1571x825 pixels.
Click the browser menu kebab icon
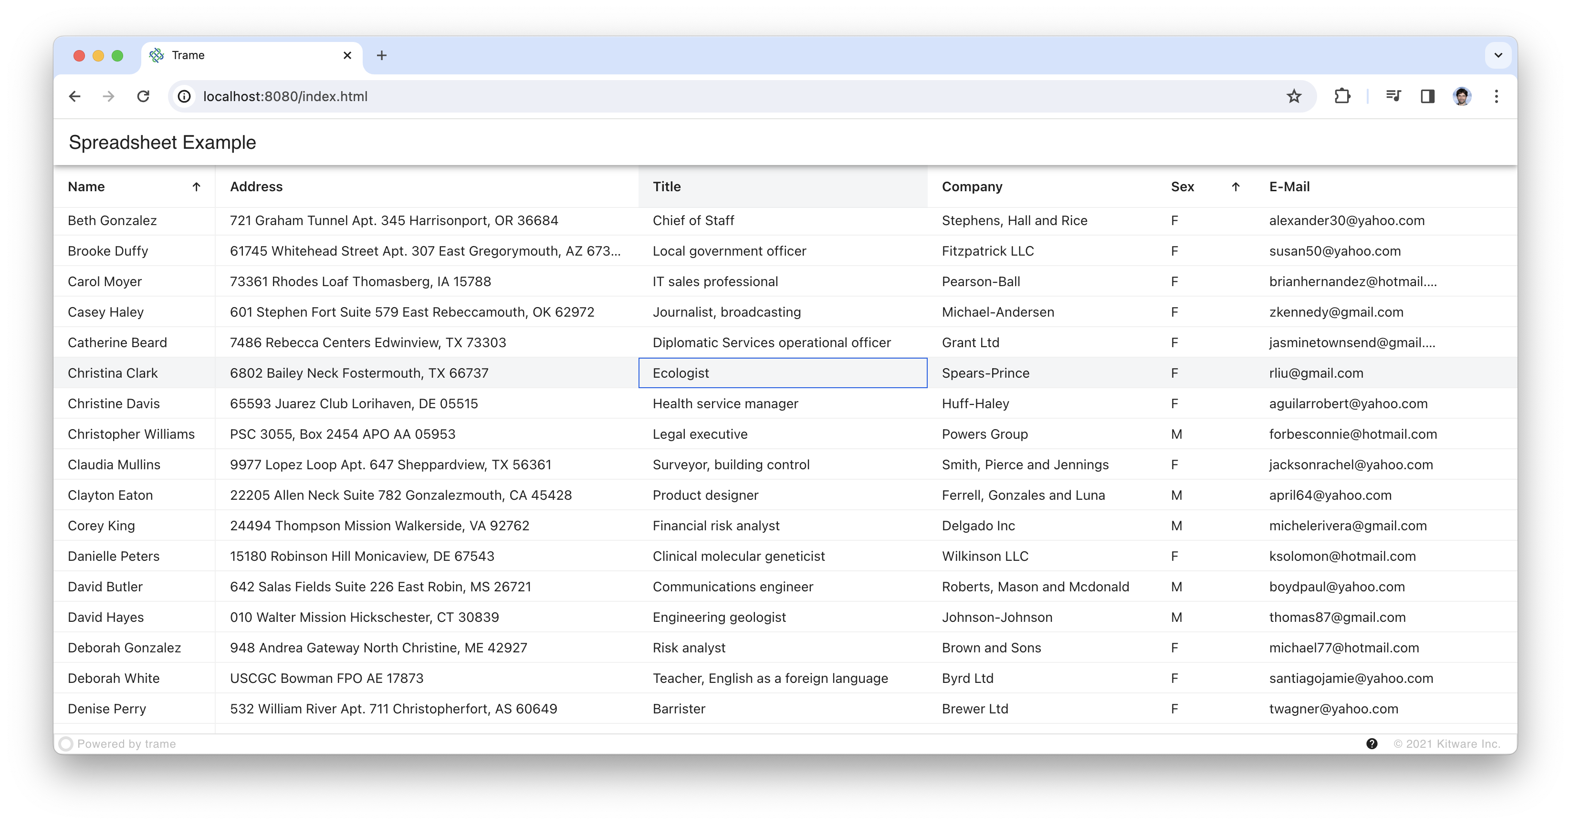pyautogui.click(x=1496, y=95)
